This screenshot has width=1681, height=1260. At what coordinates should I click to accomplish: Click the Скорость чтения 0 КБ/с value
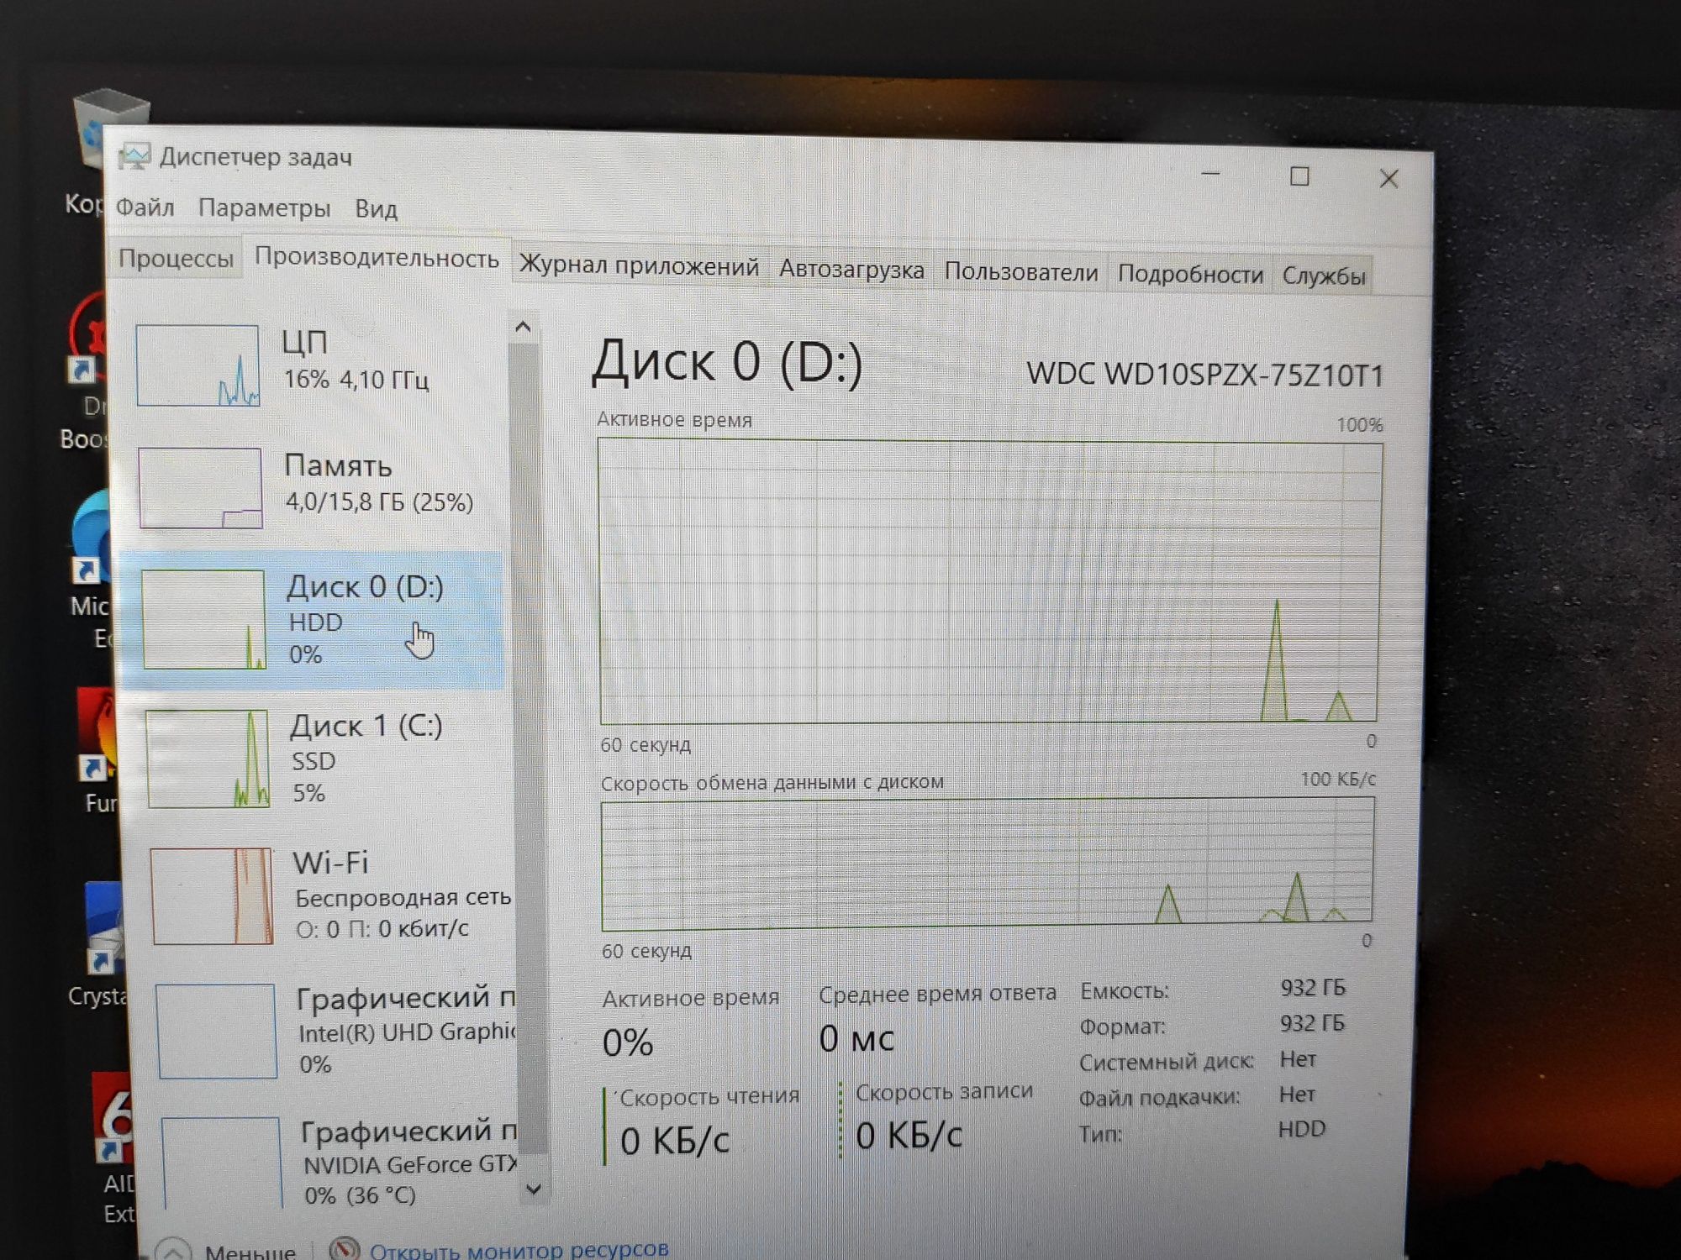(x=675, y=1141)
